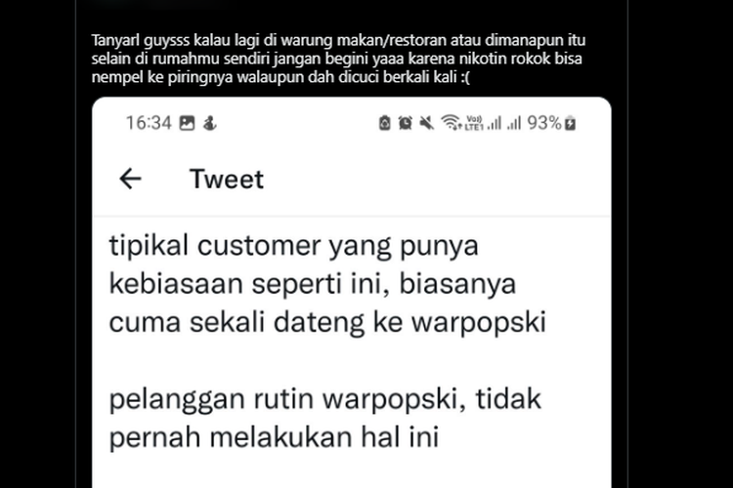Click the 16:34 clock in status bar
This screenshot has height=488, width=733.
[149, 123]
